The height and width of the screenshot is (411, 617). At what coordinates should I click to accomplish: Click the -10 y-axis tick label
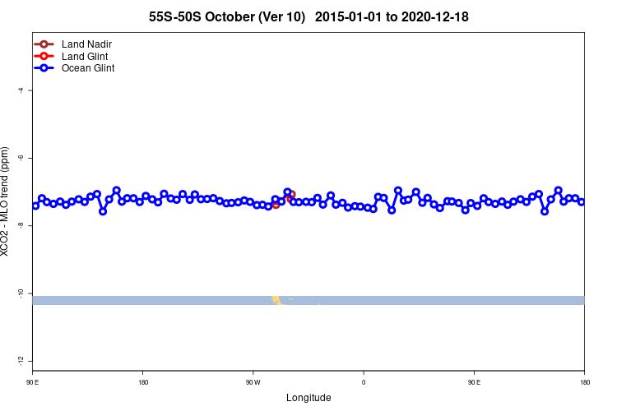(21, 293)
